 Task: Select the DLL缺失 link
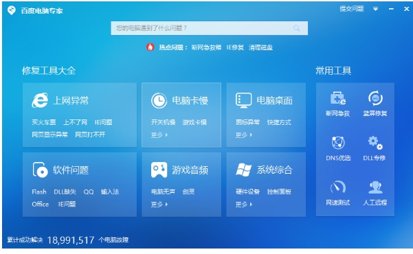pyautogui.click(x=65, y=192)
